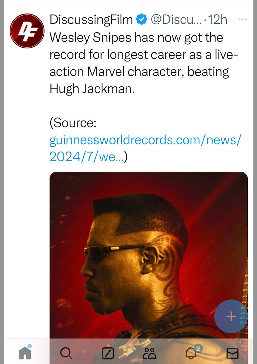This screenshot has height=364, width=257.
Task: Open the DiscussingFilm account name
Action: 91,20
